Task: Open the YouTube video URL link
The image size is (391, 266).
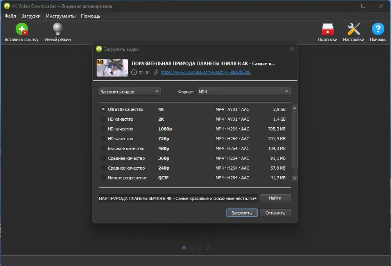Action: (x=205, y=72)
